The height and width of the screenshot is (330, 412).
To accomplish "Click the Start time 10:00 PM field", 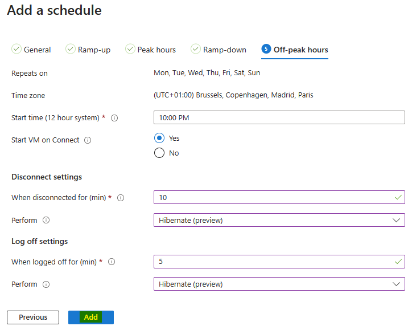I will [279, 117].
